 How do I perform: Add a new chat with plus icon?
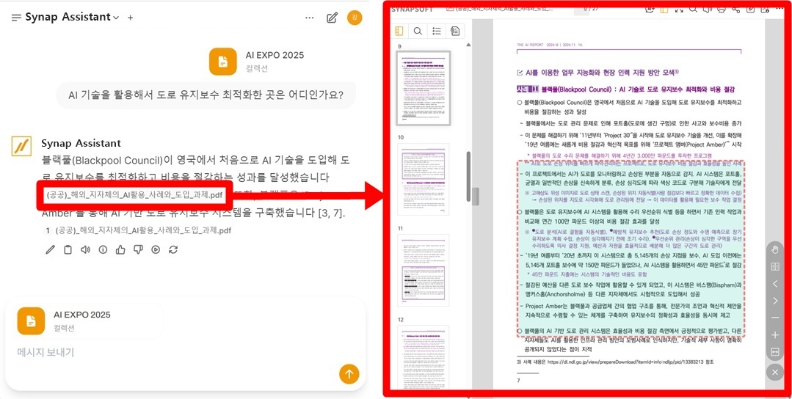[x=131, y=18]
